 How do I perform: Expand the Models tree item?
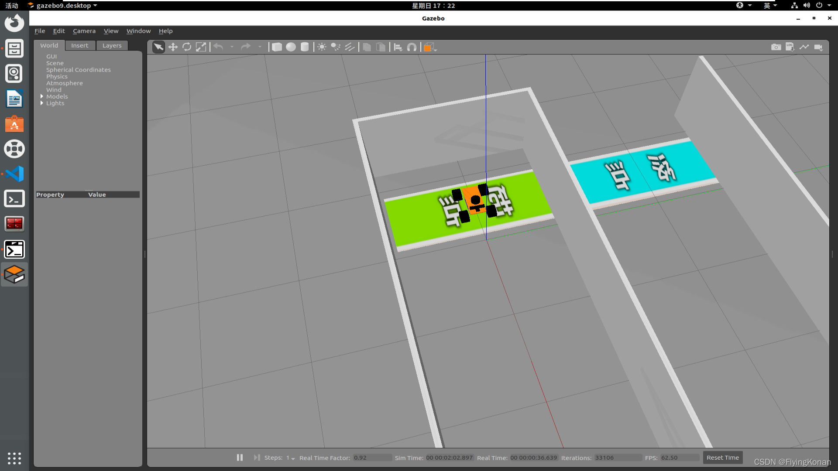click(42, 96)
